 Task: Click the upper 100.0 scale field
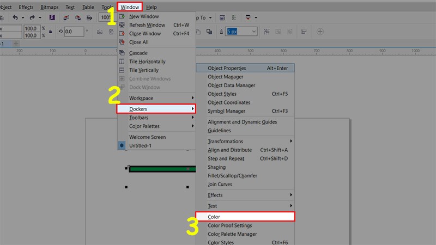32,28
